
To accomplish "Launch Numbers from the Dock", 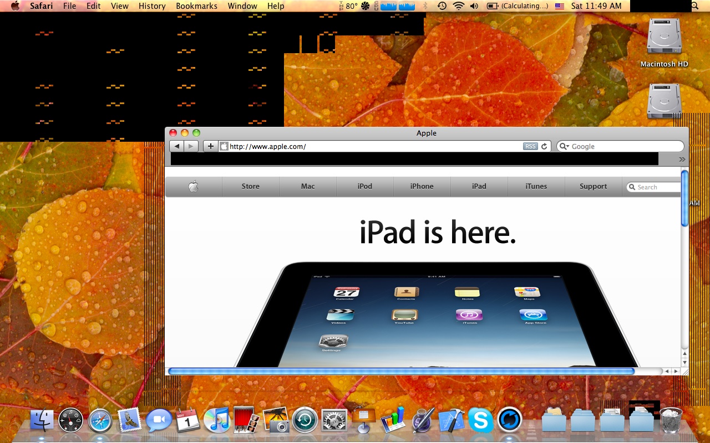I will click(x=393, y=421).
